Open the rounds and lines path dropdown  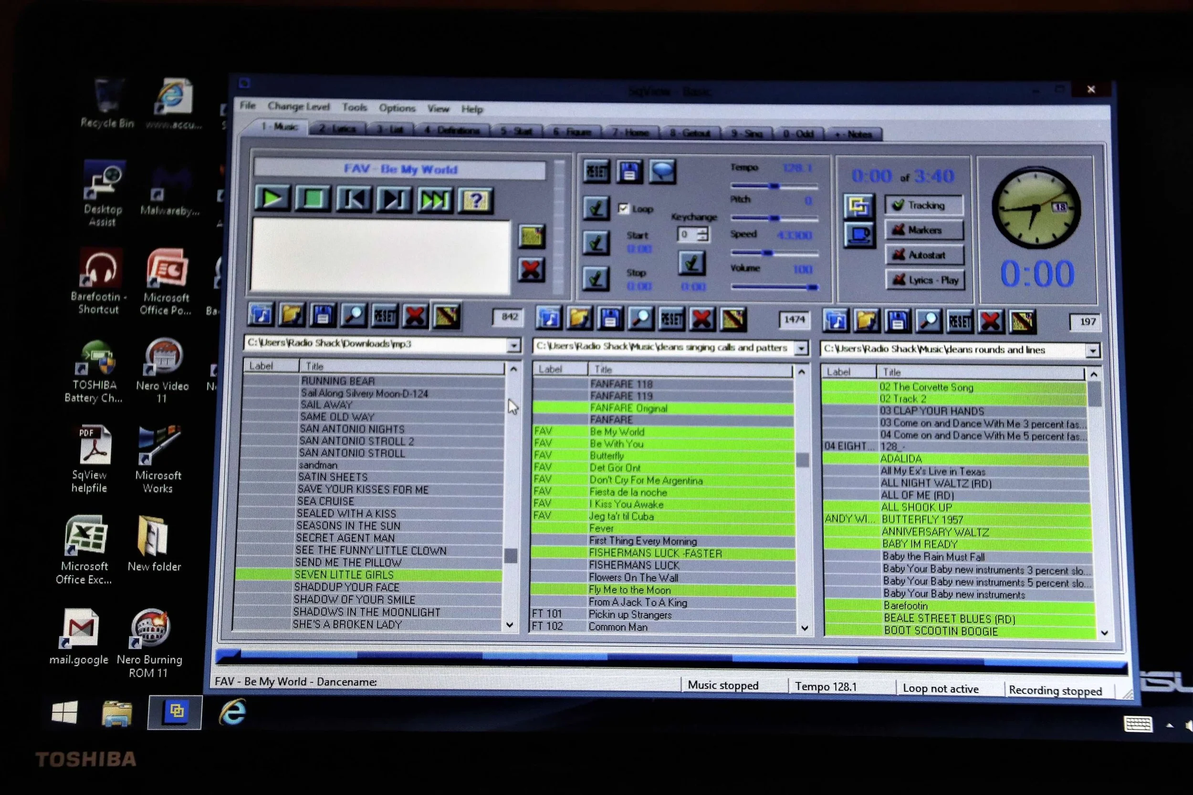click(1093, 351)
